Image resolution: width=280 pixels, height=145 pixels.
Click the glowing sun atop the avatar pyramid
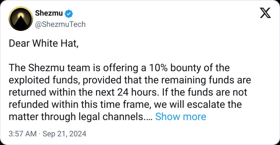tap(21, 15)
